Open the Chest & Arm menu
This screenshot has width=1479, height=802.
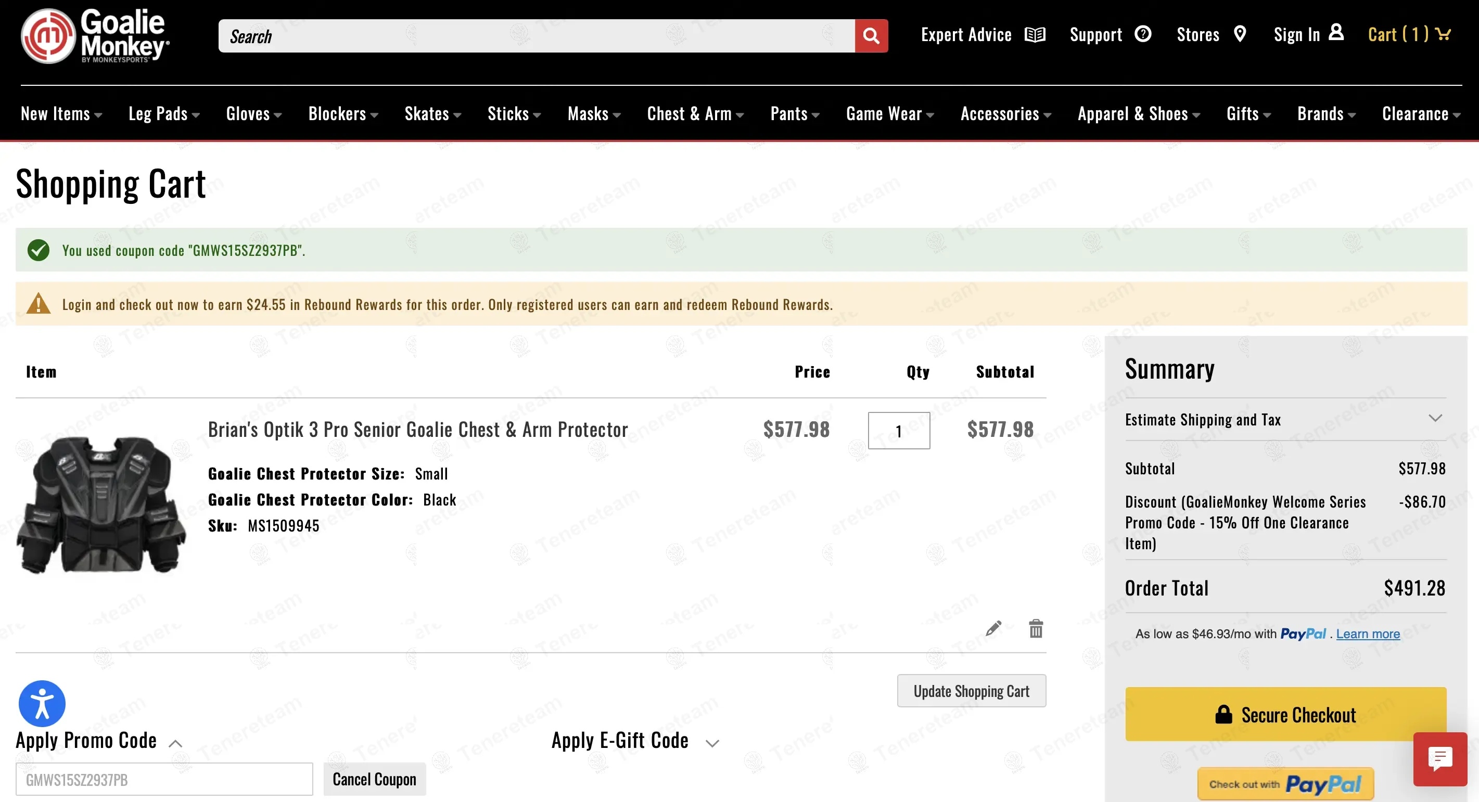pos(695,113)
